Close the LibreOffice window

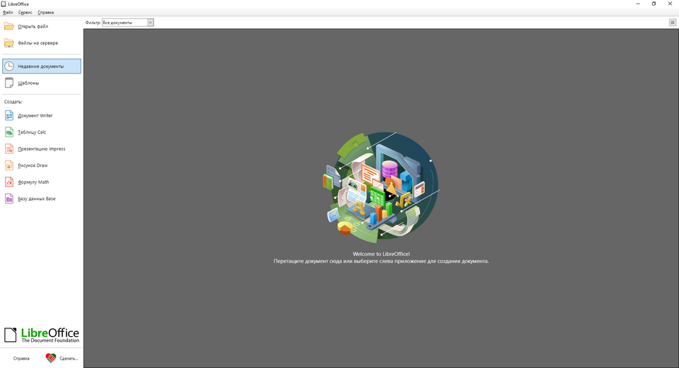click(x=670, y=4)
